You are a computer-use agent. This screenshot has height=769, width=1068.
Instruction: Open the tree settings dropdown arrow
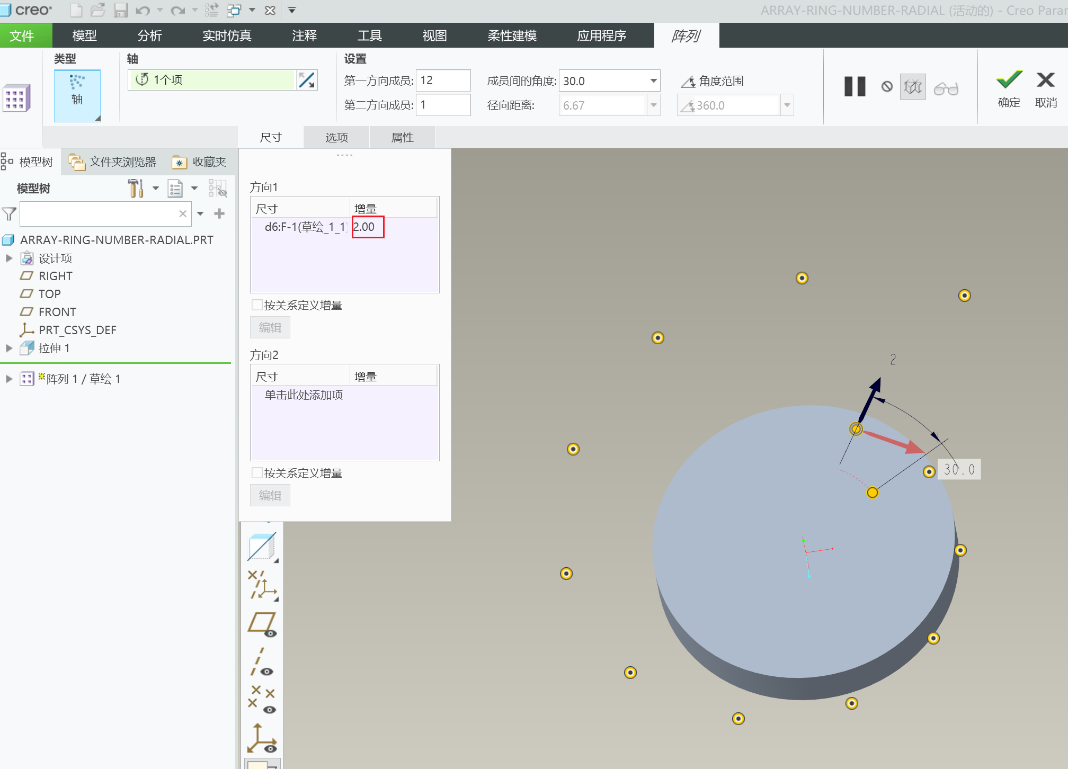coord(156,188)
